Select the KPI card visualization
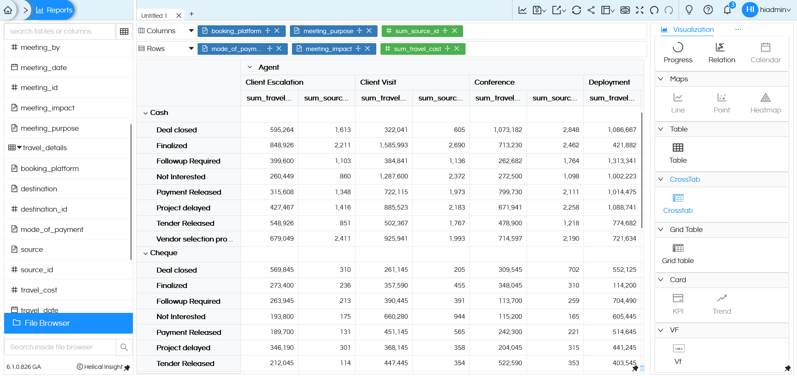Screen dimensions: 797x378 tap(677, 304)
